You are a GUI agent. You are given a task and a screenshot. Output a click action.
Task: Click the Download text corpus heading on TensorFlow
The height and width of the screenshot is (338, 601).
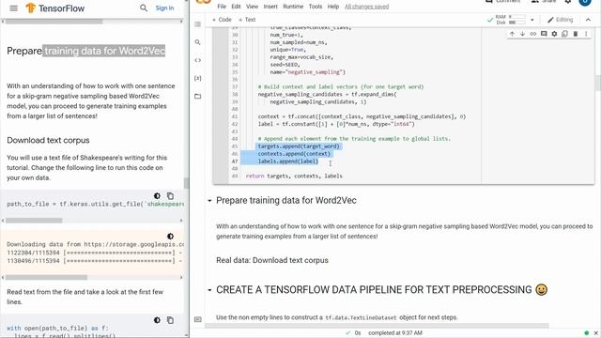pyautogui.click(x=48, y=140)
